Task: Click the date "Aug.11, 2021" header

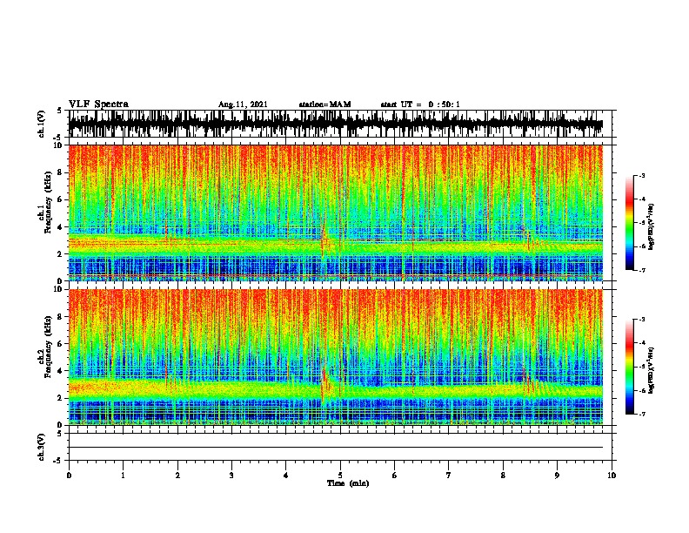Action: (243, 105)
